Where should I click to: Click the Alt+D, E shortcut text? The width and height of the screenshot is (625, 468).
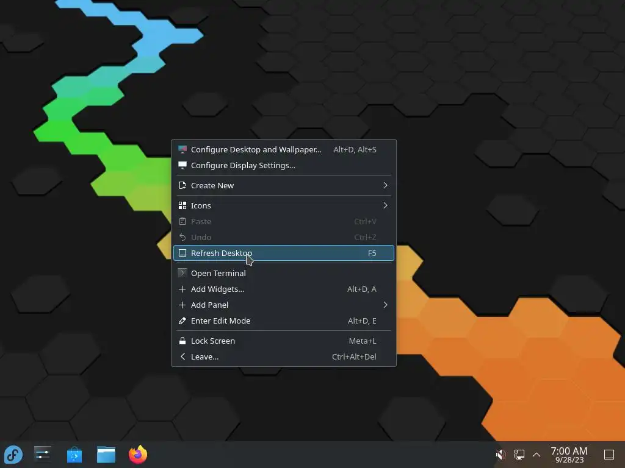pos(362,321)
